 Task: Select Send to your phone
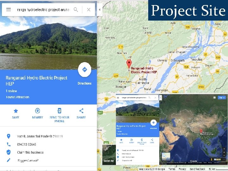[x=59, y=115]
